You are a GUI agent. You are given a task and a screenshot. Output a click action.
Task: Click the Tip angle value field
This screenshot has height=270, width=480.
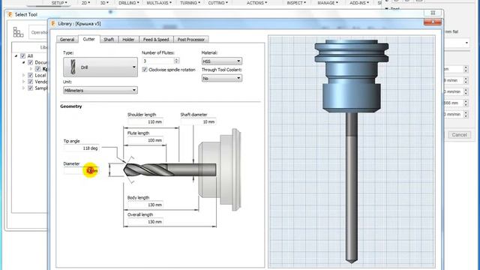pyautogui.click(x=81, y=148)
